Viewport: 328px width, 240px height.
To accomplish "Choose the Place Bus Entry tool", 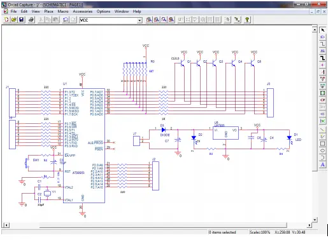I will tap(322, 72).
